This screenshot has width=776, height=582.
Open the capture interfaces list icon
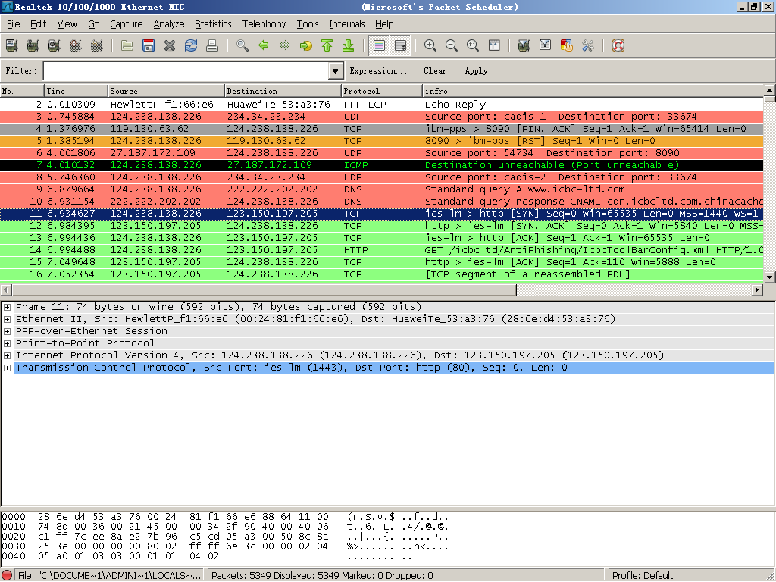[11, 45]
